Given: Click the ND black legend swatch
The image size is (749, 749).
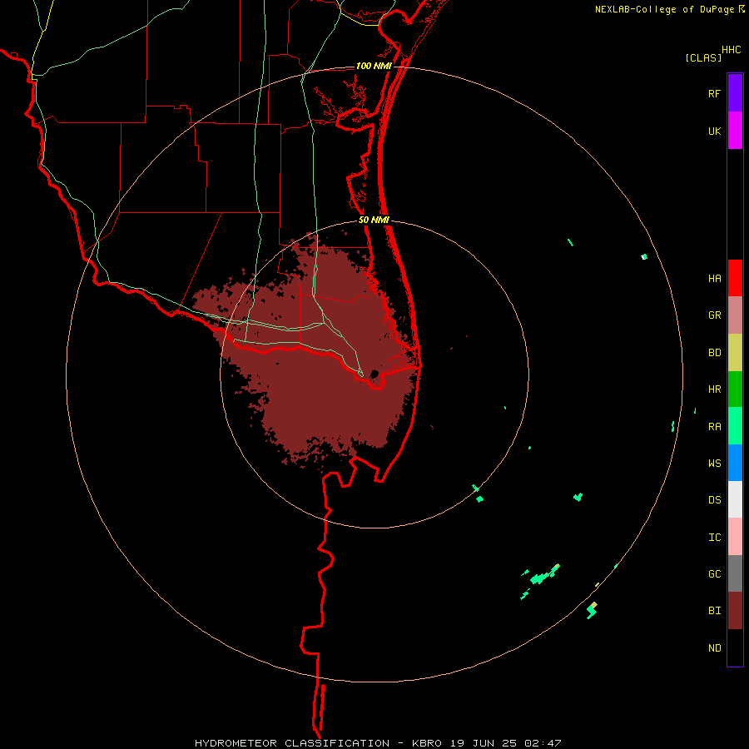Looking at the screenshot, I should coord(735,647).
